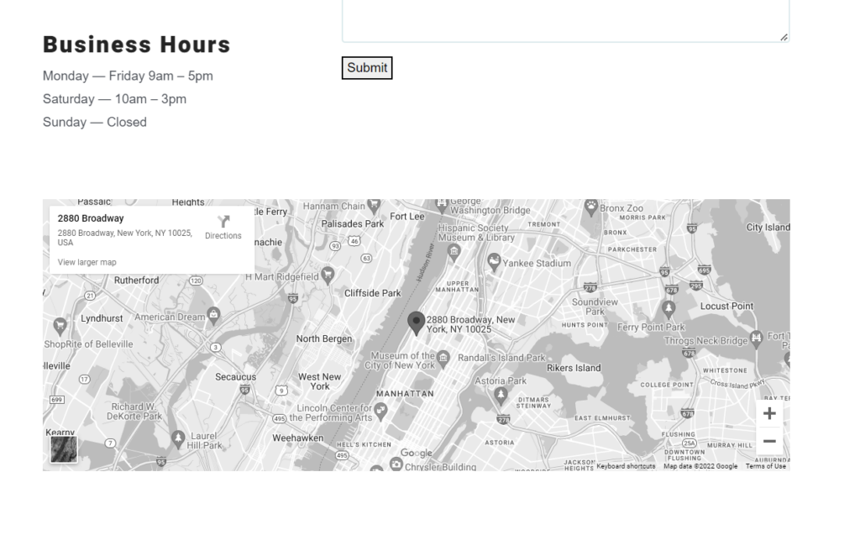The image size is (860, 535).
Task: Click the View larger map link
Action: click(x=87, y=262)
